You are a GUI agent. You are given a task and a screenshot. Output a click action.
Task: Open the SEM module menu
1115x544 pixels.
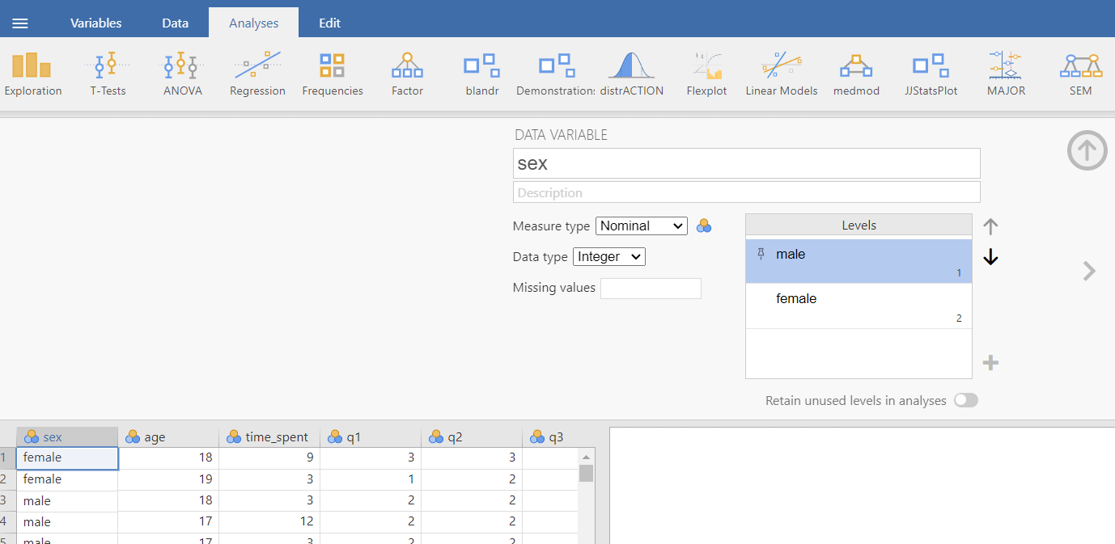point(1080,74)
